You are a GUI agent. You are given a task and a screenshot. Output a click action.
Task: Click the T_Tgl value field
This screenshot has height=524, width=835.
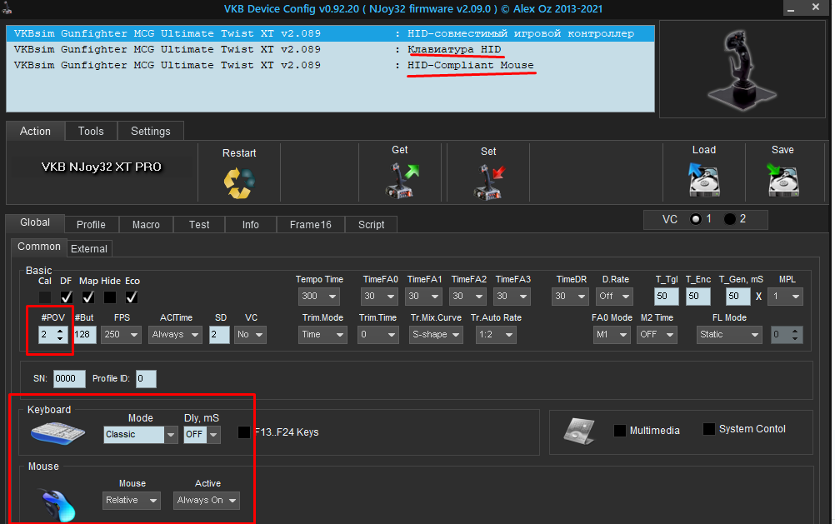(x=667, y=296)
